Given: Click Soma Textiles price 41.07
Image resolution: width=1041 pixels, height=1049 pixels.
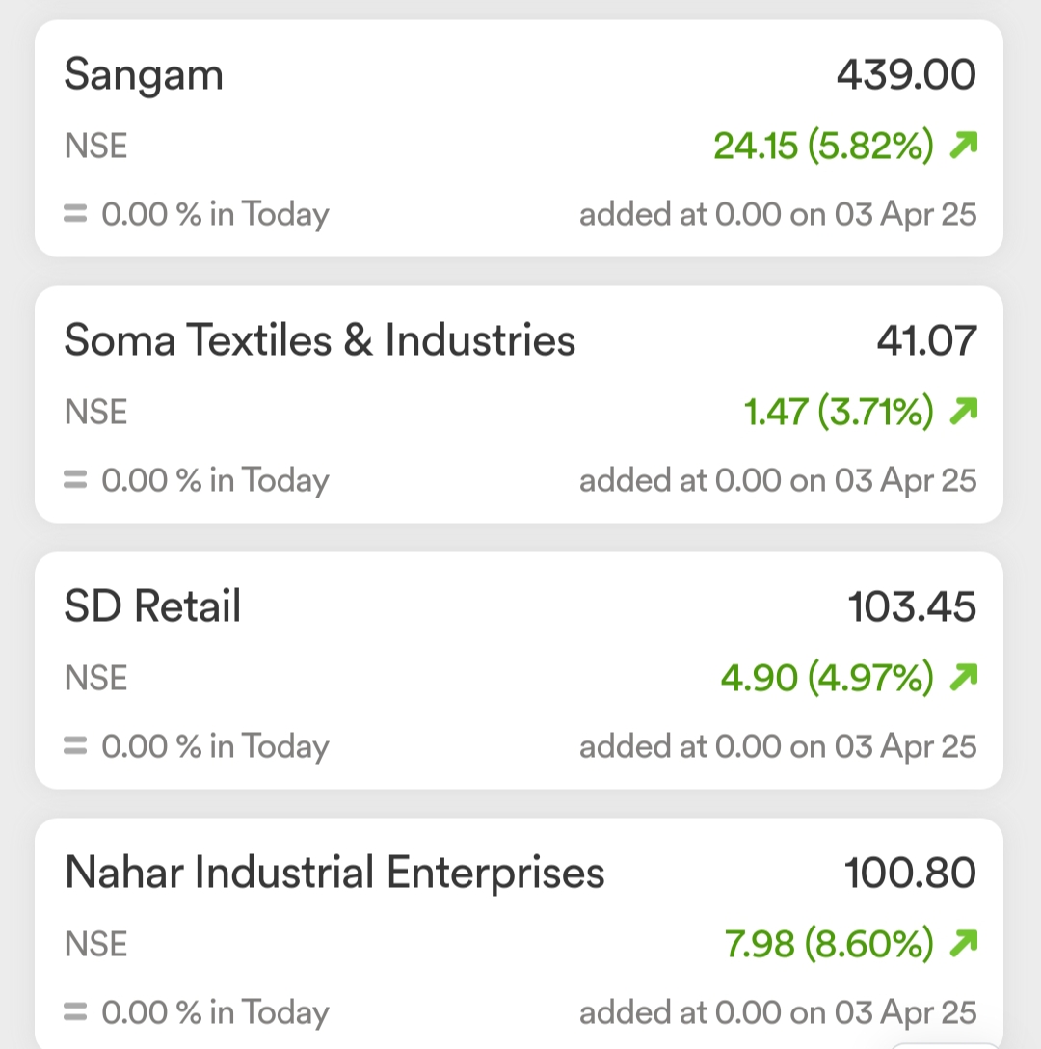Looking at the screenshot, I should click(x=926, y=341).
